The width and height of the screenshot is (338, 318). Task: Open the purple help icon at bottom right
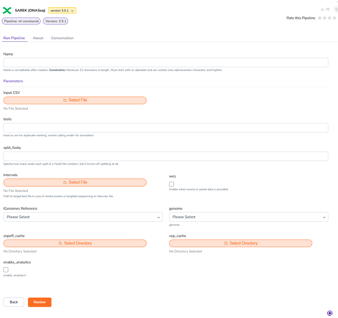[330, 313]
